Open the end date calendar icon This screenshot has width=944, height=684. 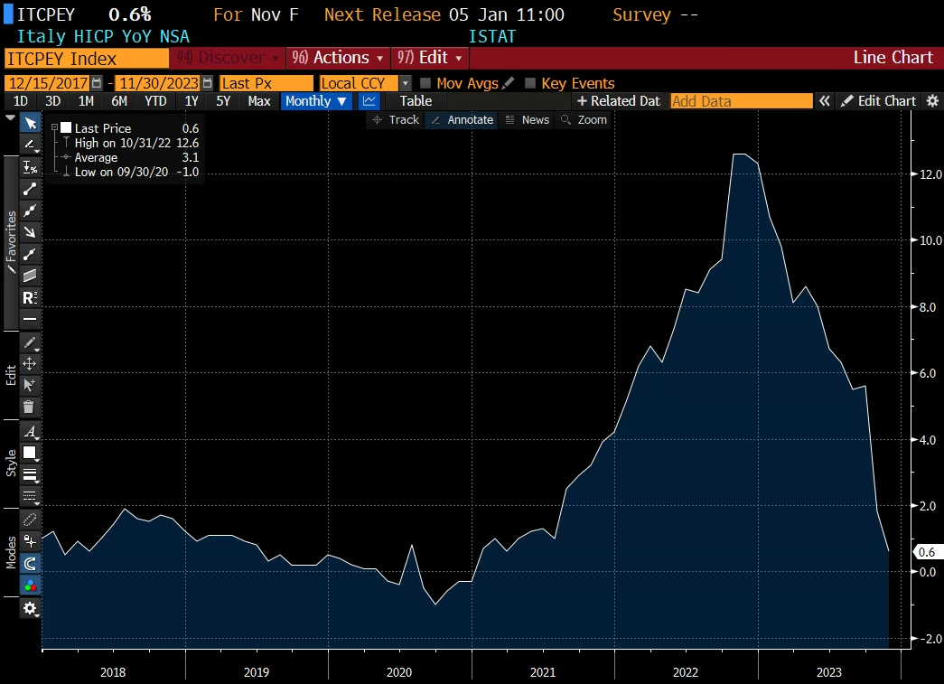[208, 82]
